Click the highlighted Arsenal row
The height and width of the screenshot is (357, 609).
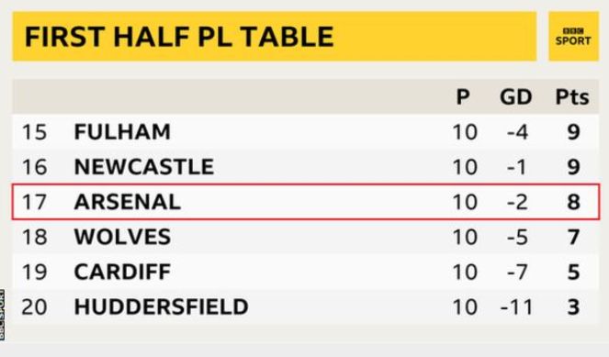(x=306, y=202)
